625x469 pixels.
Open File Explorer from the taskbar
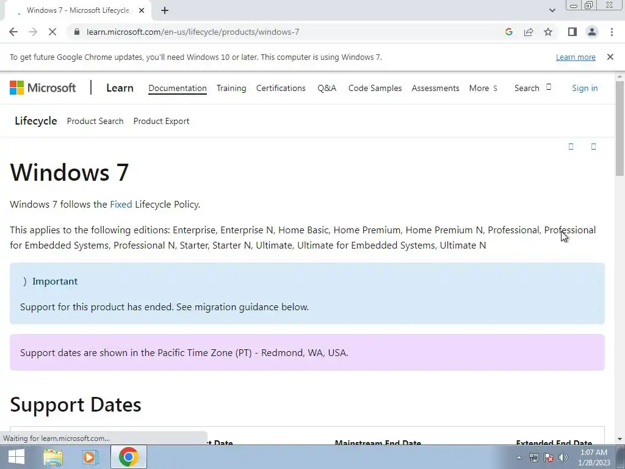(x=53, y=457)
